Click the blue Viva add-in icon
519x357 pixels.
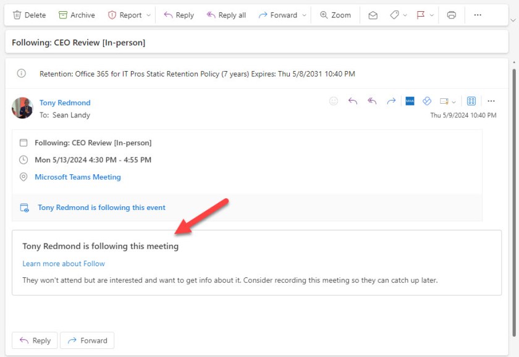point(410,101)
